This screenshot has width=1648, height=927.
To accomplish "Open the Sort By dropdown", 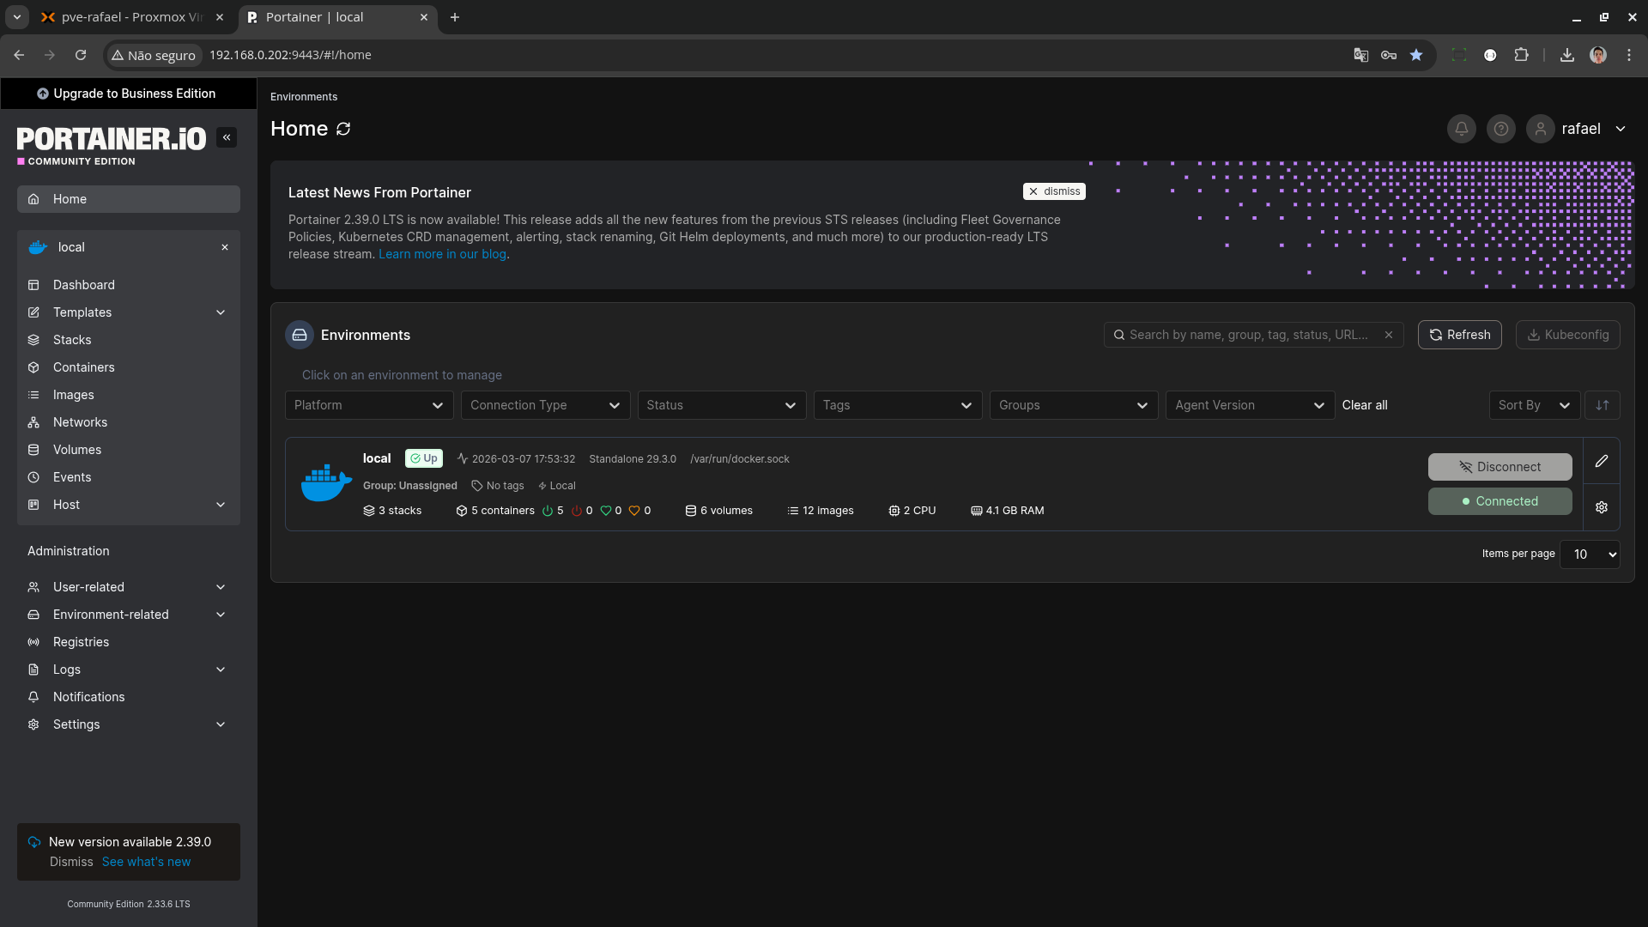I will 1535,405.
